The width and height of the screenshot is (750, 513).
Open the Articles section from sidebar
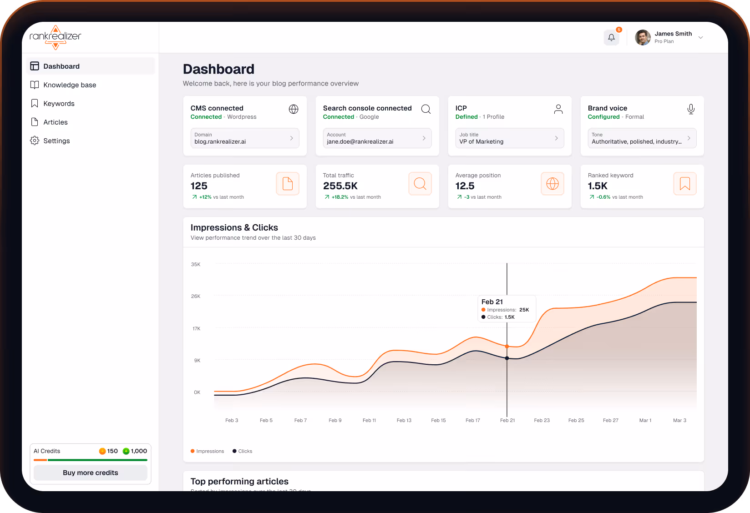point(56,122)
